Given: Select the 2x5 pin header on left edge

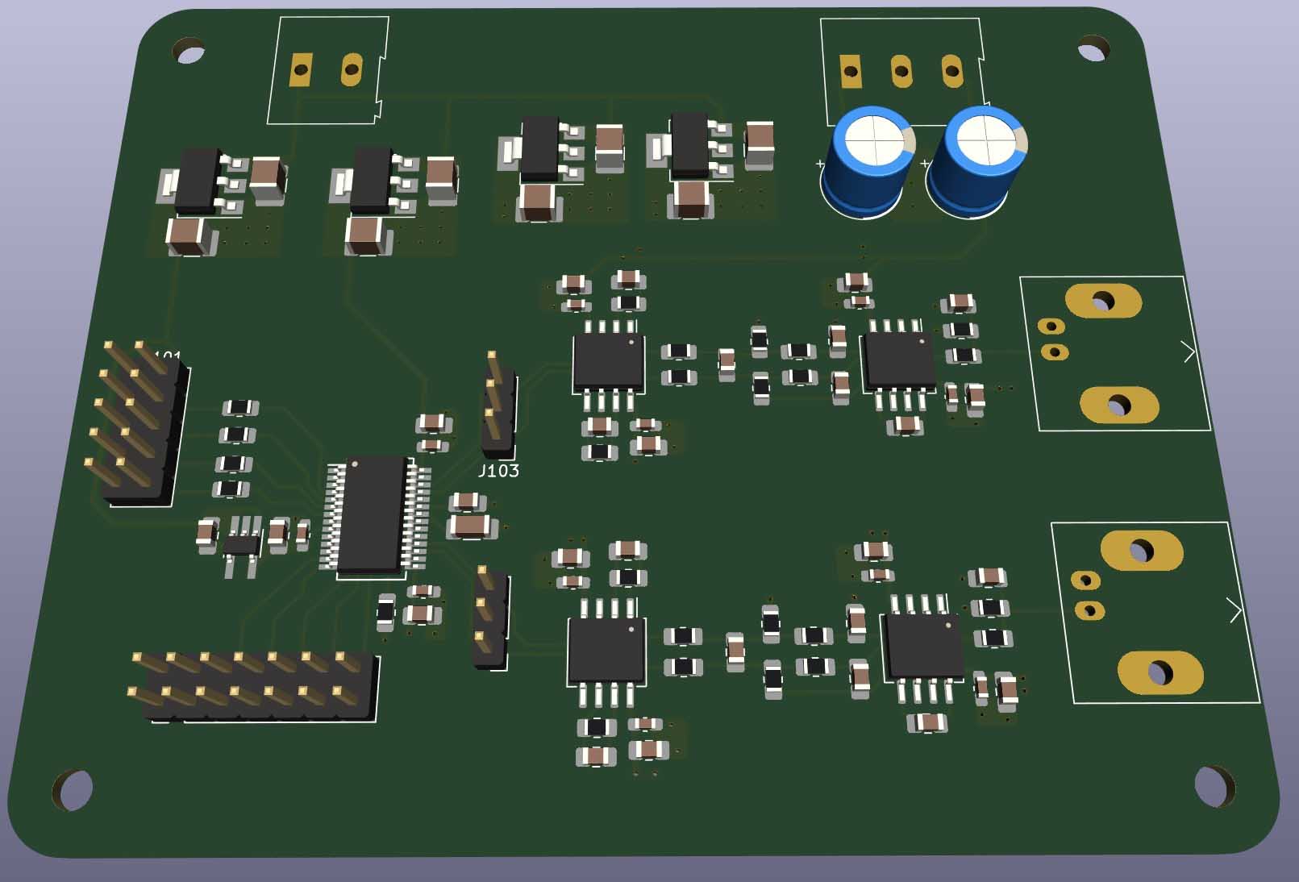Looking at the screenshot, I should [x=135, y=426].
